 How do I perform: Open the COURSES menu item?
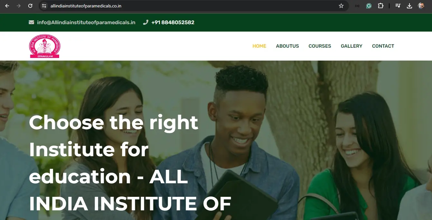point(320,46)
